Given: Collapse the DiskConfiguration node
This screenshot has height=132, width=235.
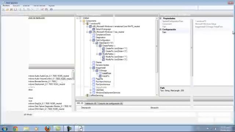Looking at the screenshot, I should click(x=91, y=40).
